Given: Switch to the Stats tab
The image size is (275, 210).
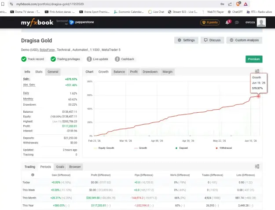Looking at the screenshot, I should click(39, 72).
